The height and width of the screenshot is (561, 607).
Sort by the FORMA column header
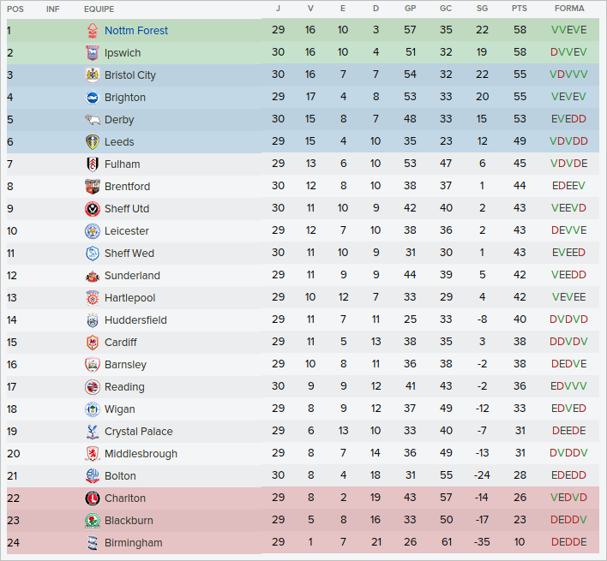click(x=569, y=9)
